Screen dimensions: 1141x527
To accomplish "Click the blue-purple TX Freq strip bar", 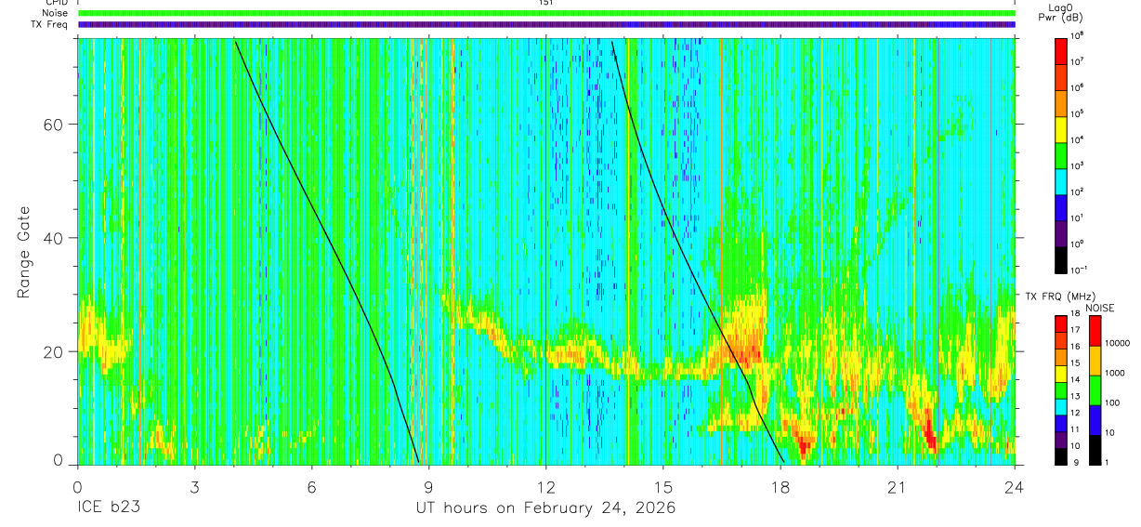I will pos(546,24).
